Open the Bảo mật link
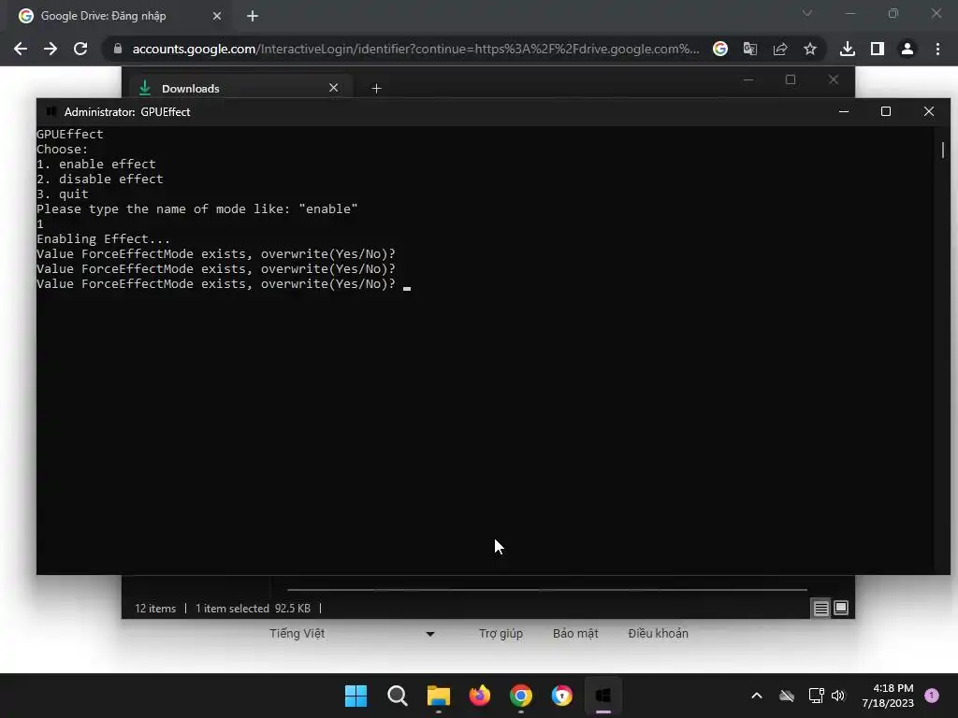This screenshot has width=958, height=718. click(x=575, y=634)
